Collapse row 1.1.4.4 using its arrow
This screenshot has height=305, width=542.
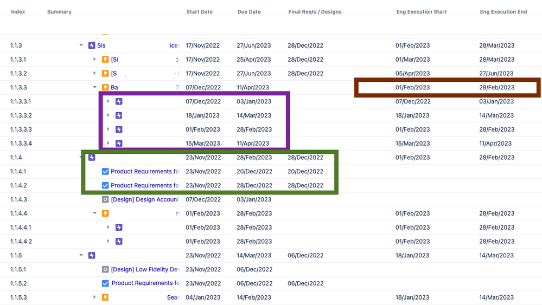95,213
